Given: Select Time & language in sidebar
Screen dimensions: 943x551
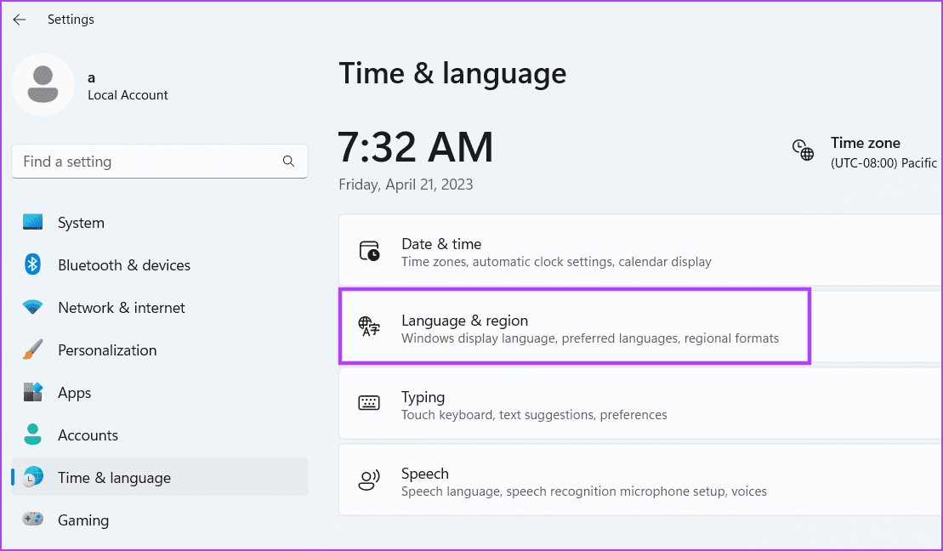Looking at the screenshot, I should click(x=159, y=478).
